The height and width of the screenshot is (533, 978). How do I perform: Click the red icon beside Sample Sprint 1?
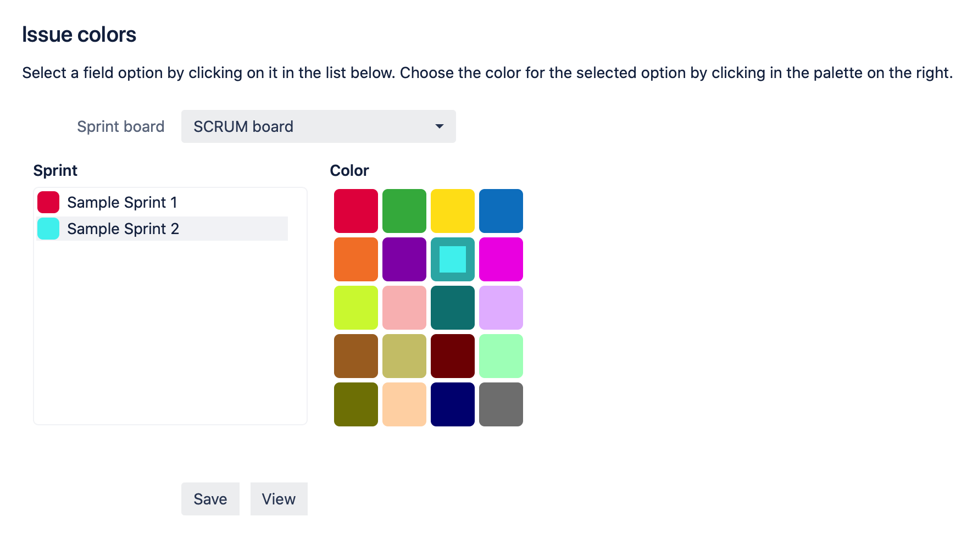(x=48, y=202)
